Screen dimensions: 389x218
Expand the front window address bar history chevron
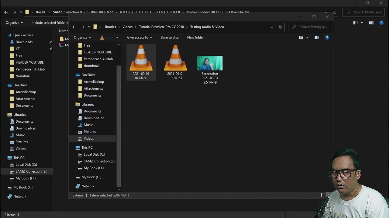point(272,27)
